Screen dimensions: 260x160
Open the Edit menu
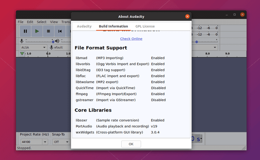(x=30, y=22)
